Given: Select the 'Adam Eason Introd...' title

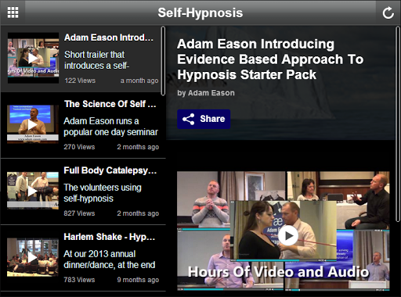Looking at the screenshot, I should [109, 38].
